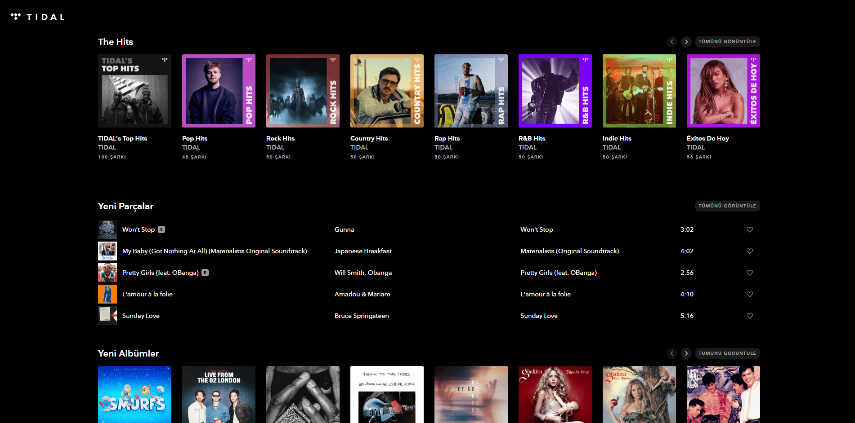The height and width of the screenshot is (423, 855).
Task: Open Live From The O2 London album
Action: coord(219,394)
